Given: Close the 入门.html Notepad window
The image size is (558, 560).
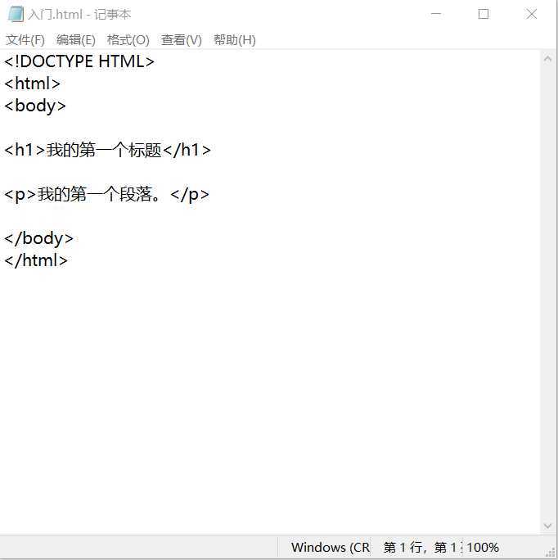Looking at the screenshot, I should click(x=531, y=14).
